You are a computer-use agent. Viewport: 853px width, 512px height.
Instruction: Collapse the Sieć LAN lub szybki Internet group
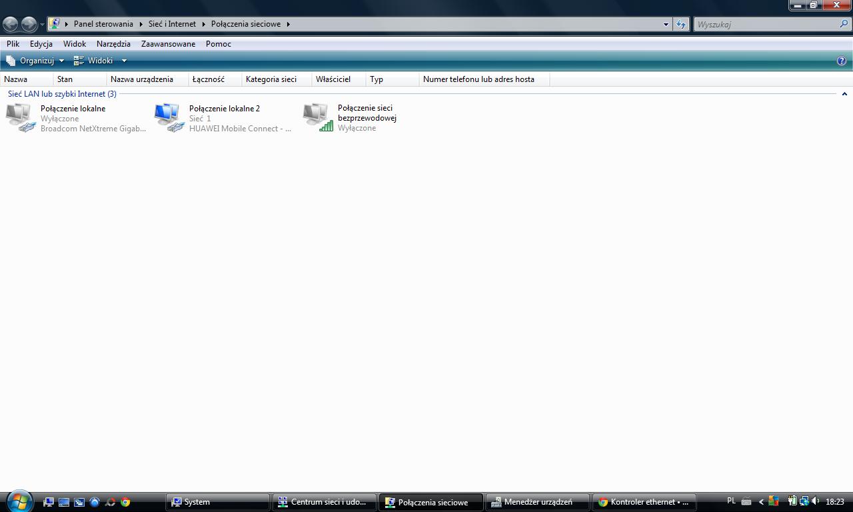coord(844,94)
